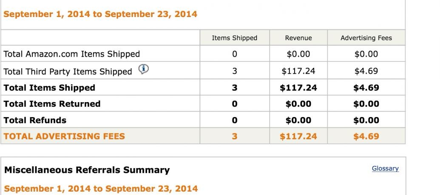Click the Miscellaneous Referrals Summary heading
Screen dimensions: 440x195
[87, 170]
